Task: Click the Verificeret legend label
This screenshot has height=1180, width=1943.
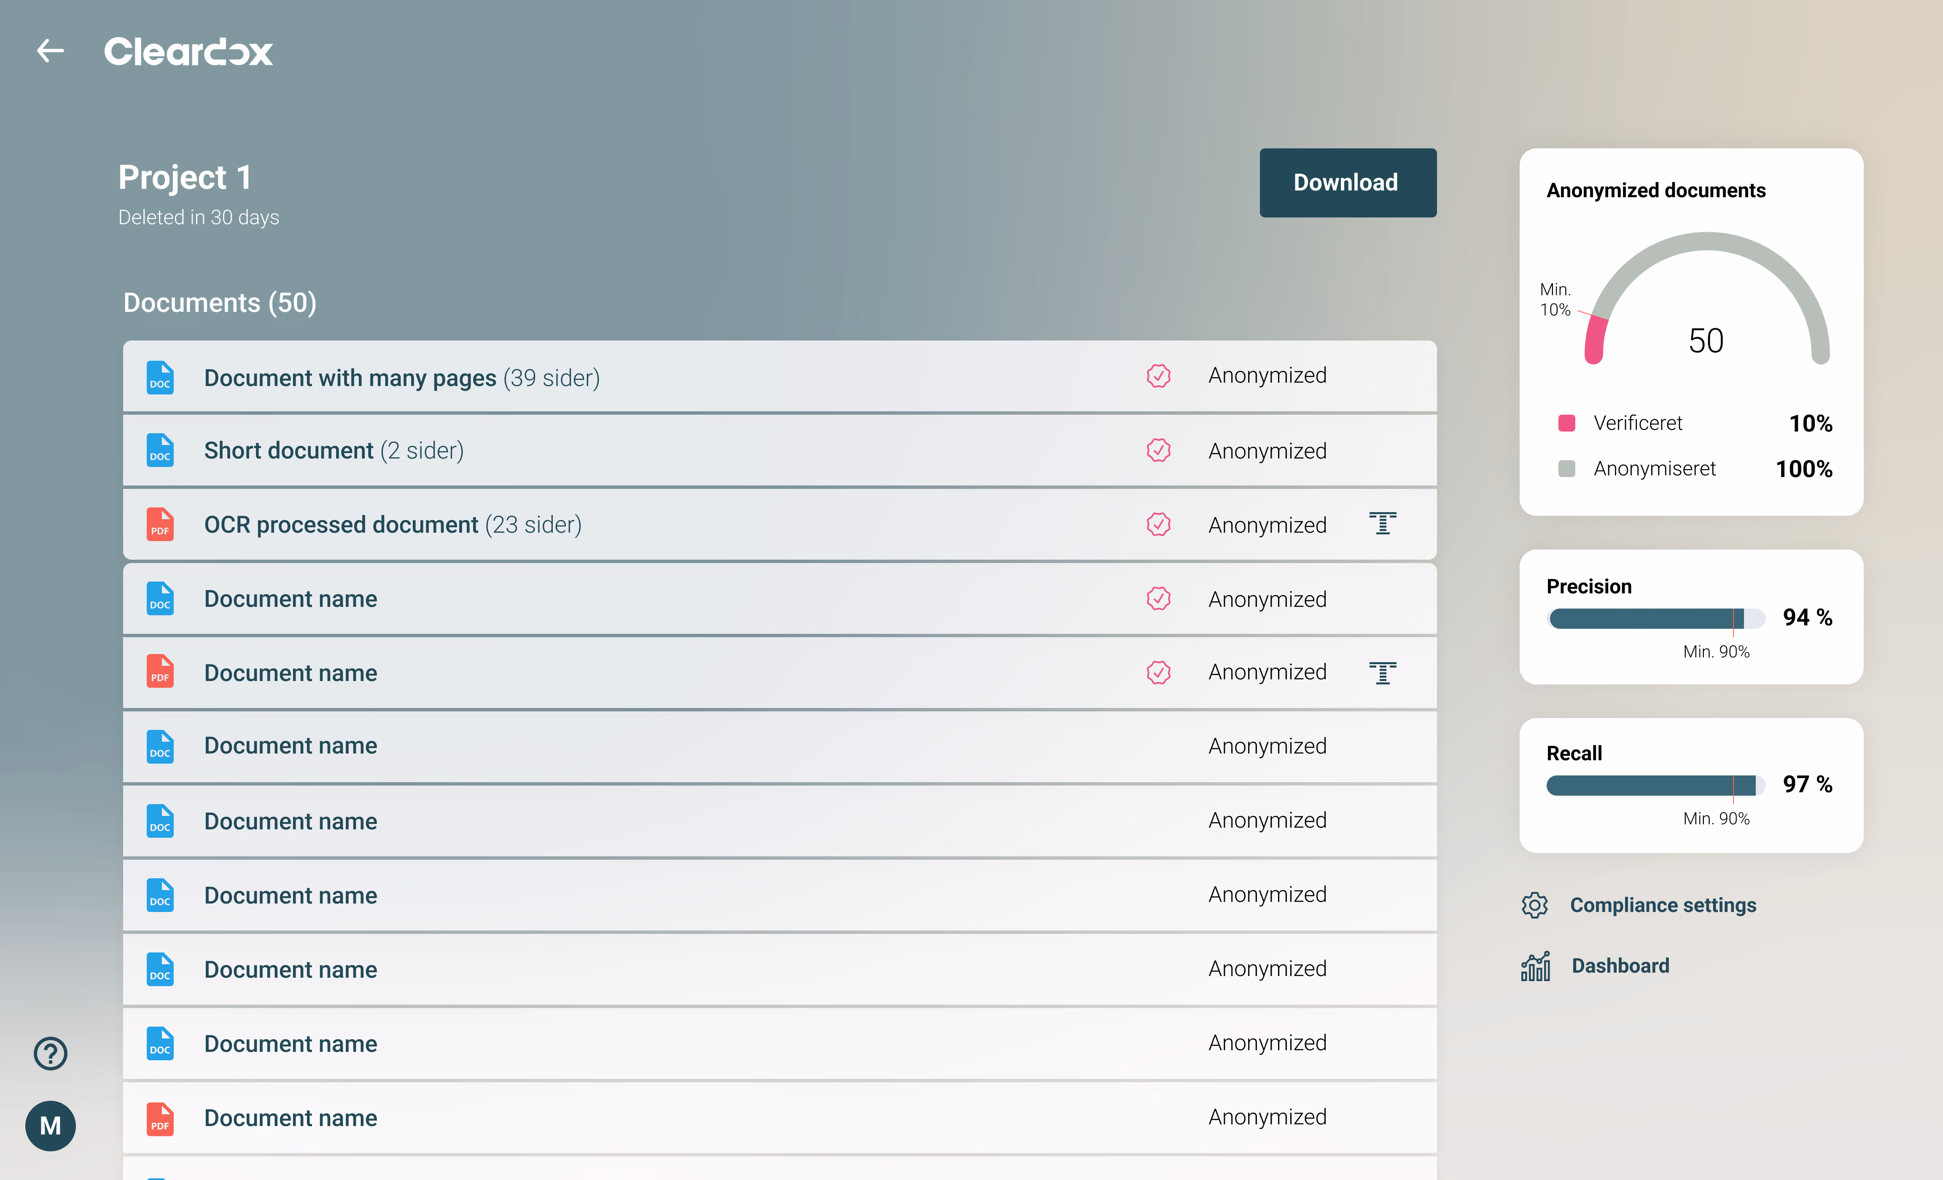Action: point(1638,423)
